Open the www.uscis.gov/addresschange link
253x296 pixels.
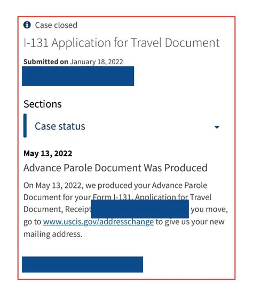[98, 222]
